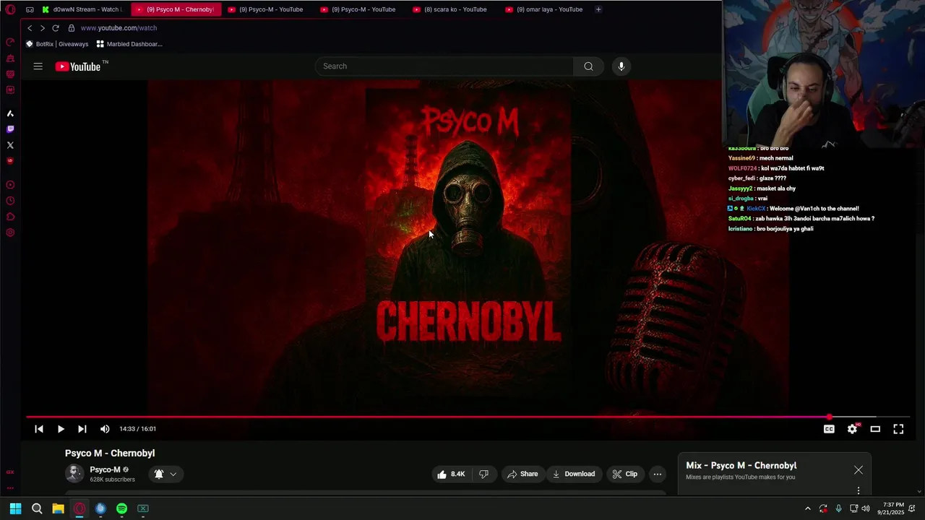
Task: Like the video with 8.4K likes
Action: coord(450,474)
